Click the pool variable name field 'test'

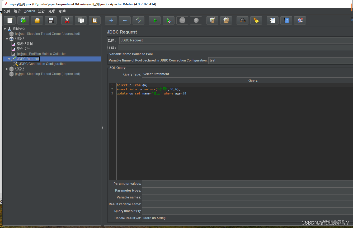280,60
